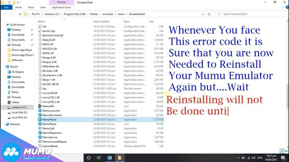Select the NemuQuit application icon

point(40,128)
